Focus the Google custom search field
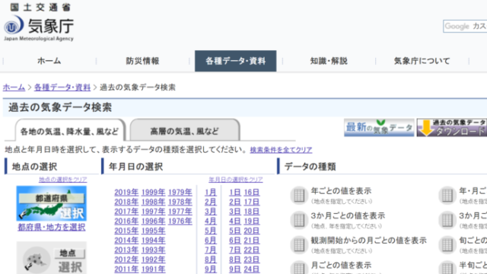 tap(465, 27)
